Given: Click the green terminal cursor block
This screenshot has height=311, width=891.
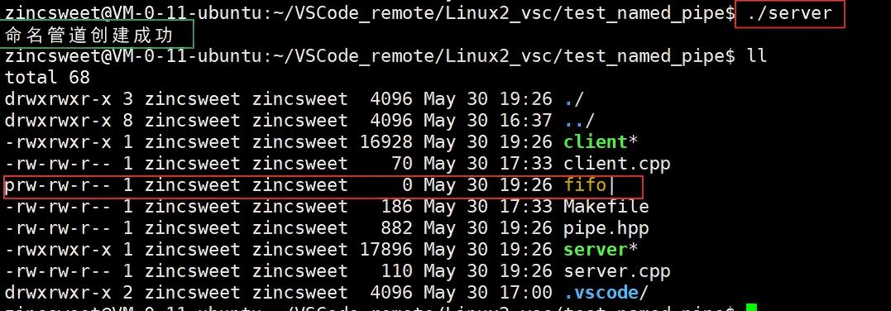Looking at the screenshot, I should [x=751, y=308].
